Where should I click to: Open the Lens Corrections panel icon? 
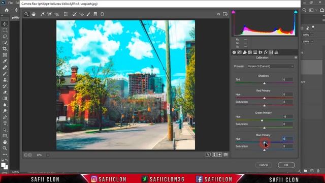click(x=261, y=52)
